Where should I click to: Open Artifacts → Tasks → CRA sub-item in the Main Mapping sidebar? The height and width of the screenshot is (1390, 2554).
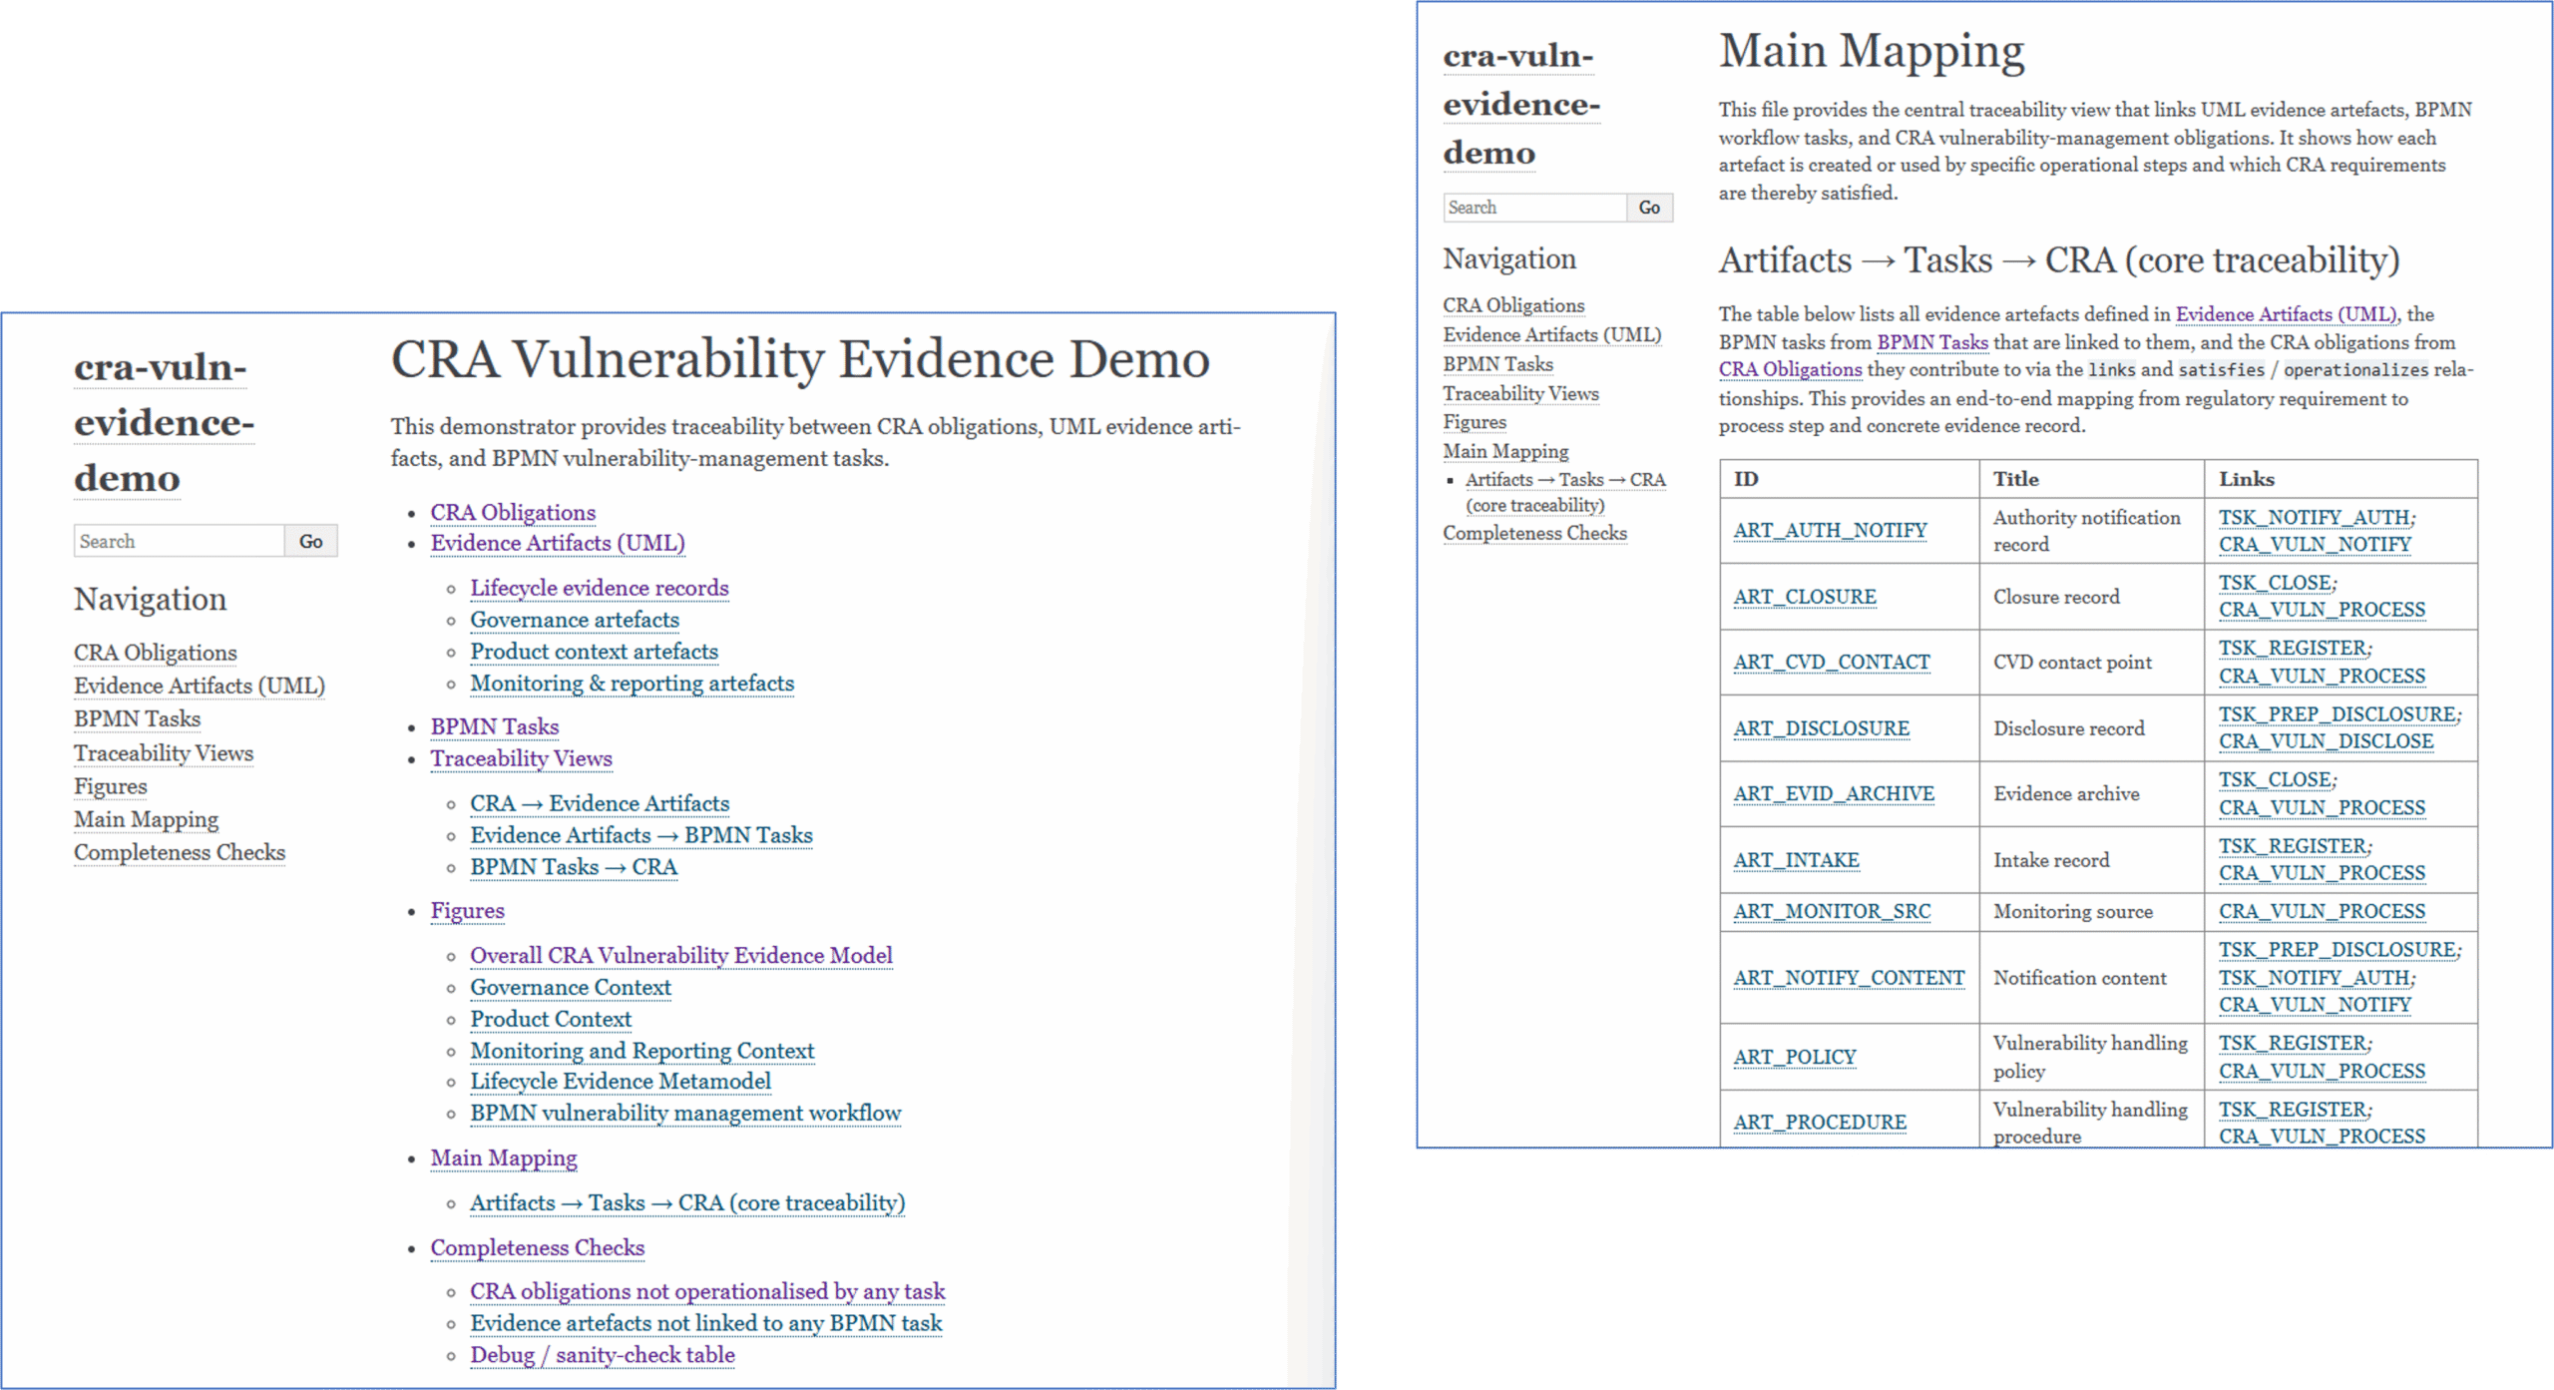coord(1565,492)
